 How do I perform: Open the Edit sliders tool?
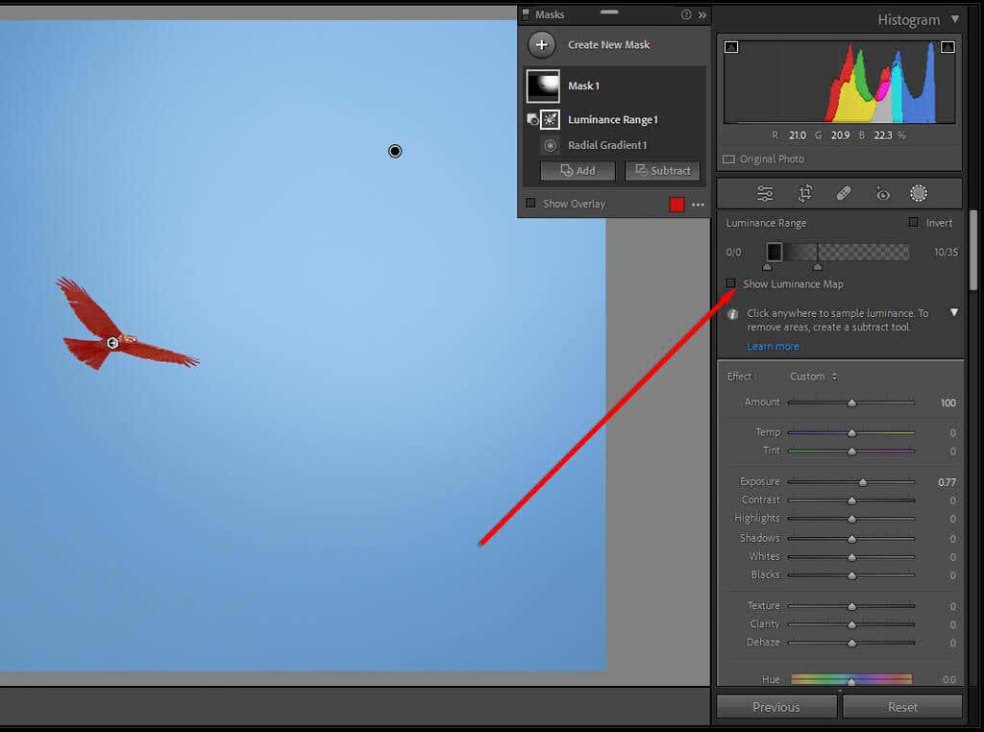coord(765,194)
